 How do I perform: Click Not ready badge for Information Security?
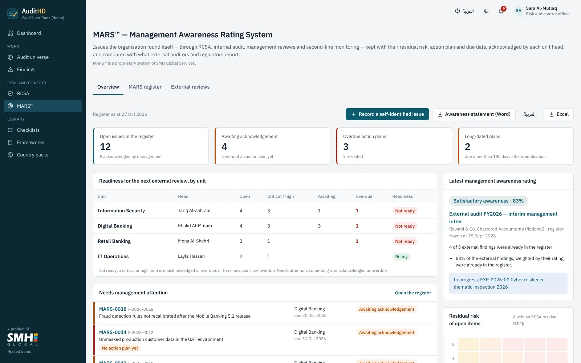(x=405, y=211)
